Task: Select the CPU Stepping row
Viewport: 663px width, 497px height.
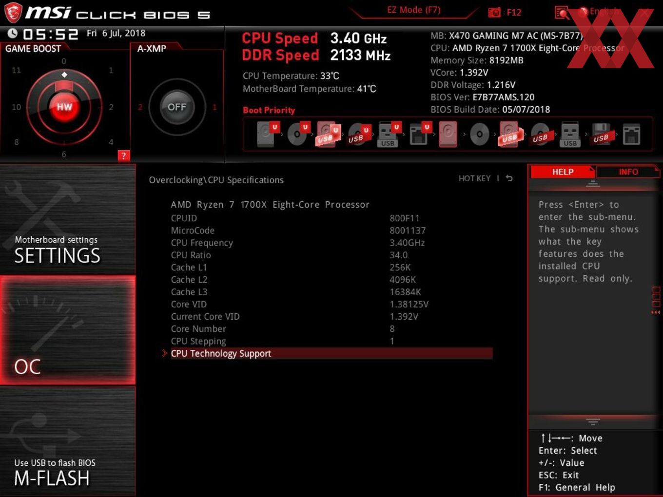Action: pyautogui.click(x=331, y=341)
